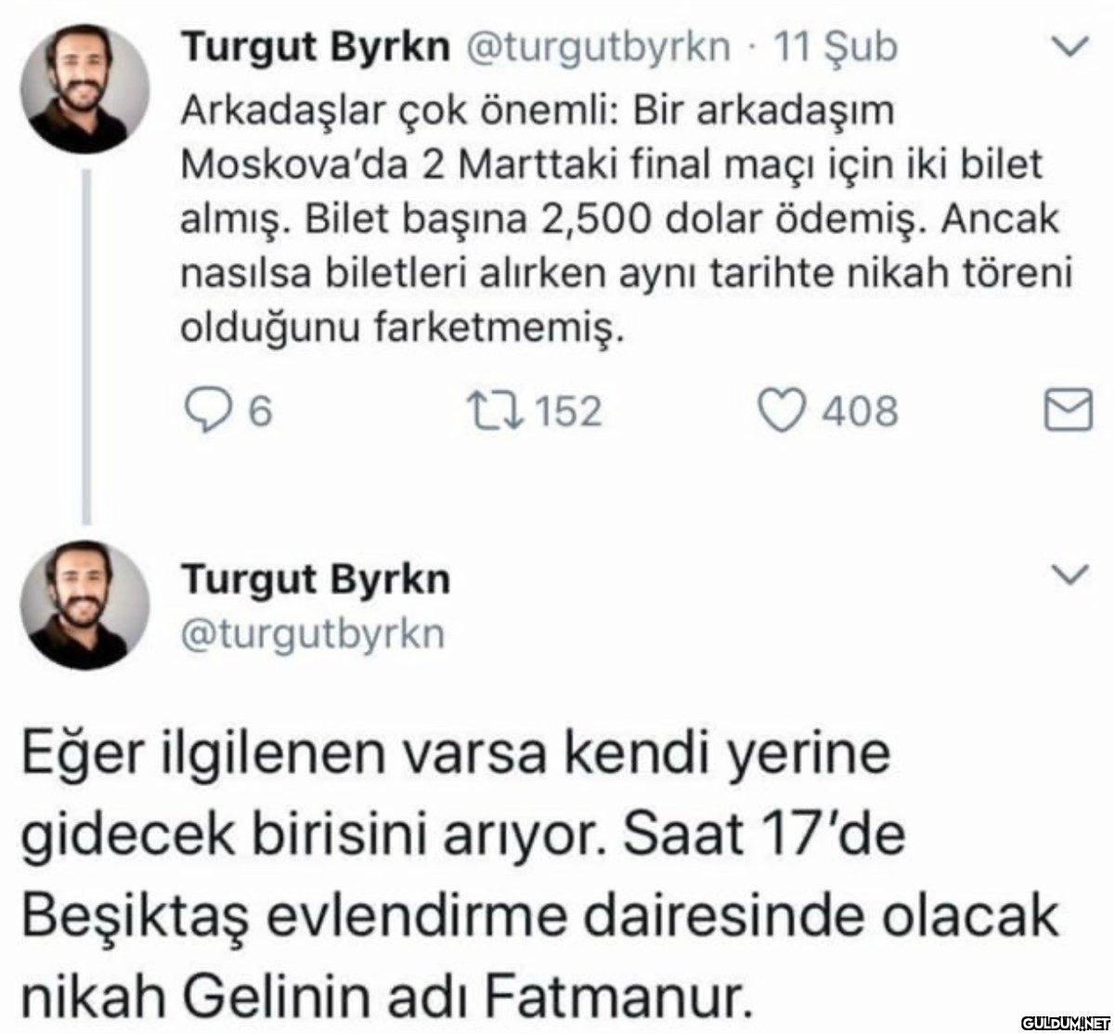Click @turgutbyrkn handle under second name
Image resolution: width=1114 pixels, height=1034 pixels.
pos(313,634)
